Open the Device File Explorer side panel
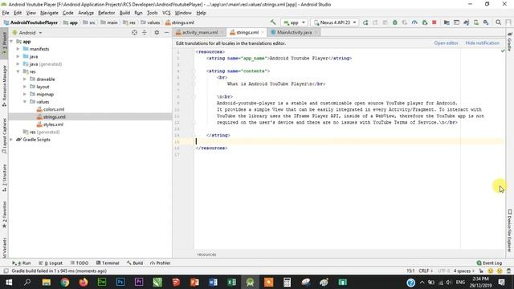Image resolution: width=514 pixels, height=289 pixels. pyautogui.click(x=510, y=230)
